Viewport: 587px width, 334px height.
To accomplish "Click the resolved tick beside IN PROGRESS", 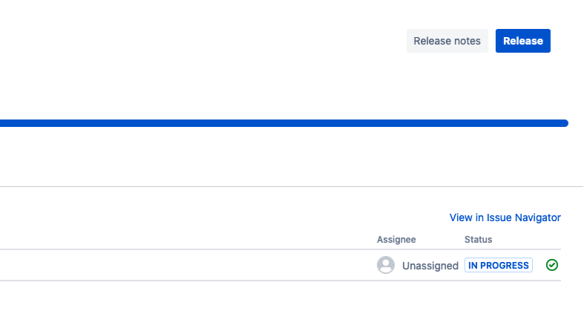I will click(x=552, y=265).
